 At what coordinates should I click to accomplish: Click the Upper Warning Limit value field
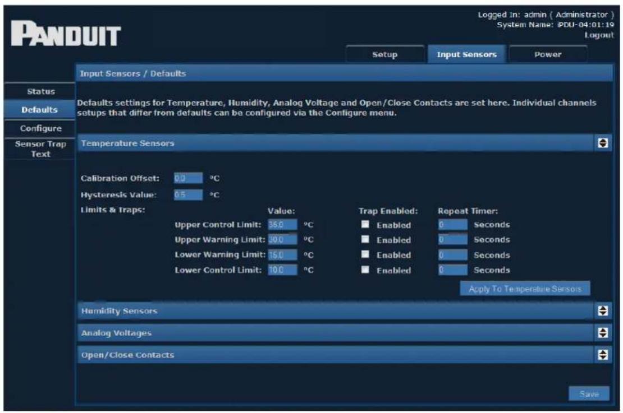tap(282, 240)
